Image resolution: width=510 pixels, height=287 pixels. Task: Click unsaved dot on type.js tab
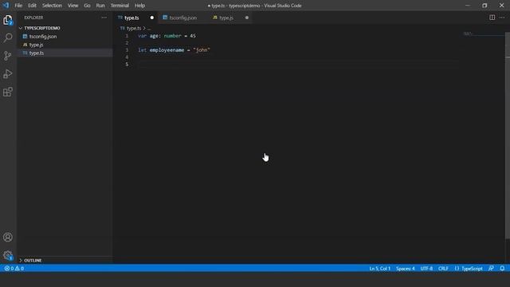pyautogui.click(x=247, y=18)
